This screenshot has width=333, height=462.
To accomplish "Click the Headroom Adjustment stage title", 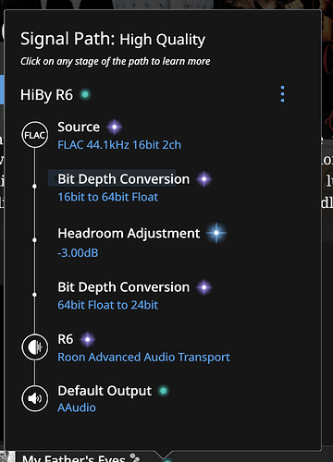I will coord(129,234).
